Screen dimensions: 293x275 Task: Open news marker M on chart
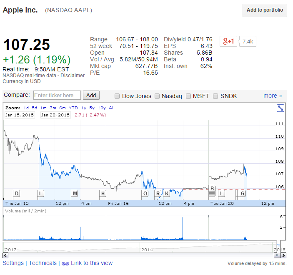click(75, 194)
